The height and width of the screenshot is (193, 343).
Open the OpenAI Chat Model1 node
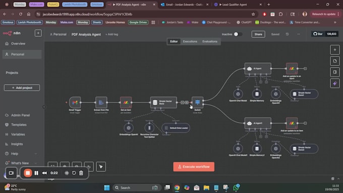[x=238, y=149]
